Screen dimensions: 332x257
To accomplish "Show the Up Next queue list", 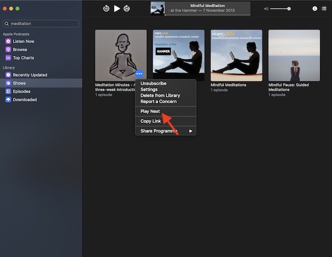I will tap(324, 8).
